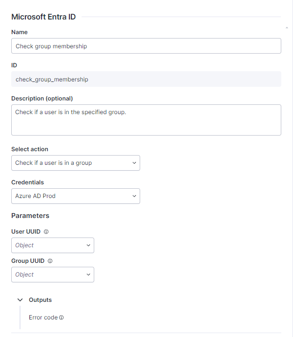
Task: Collapse the Outputs section chevron
Action: click(20, 300)
